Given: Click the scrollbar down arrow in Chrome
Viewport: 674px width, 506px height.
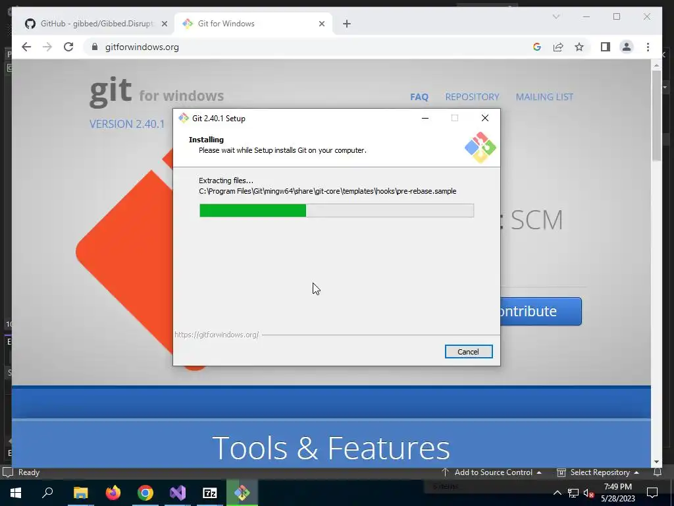Looking at the screenshot, I should [656, 462].
